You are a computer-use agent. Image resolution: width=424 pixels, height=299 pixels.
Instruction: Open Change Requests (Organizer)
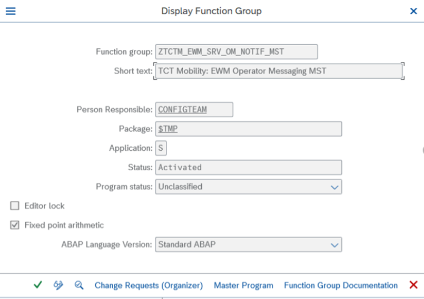point(149,285)
